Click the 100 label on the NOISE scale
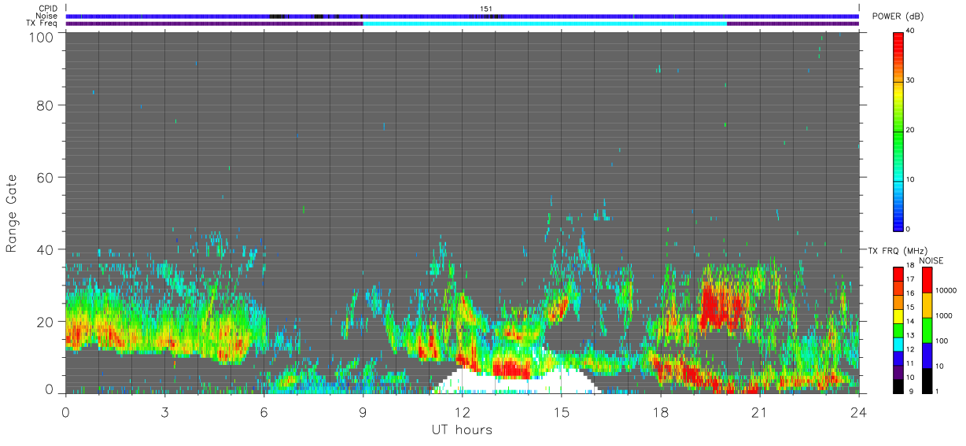 942,341
